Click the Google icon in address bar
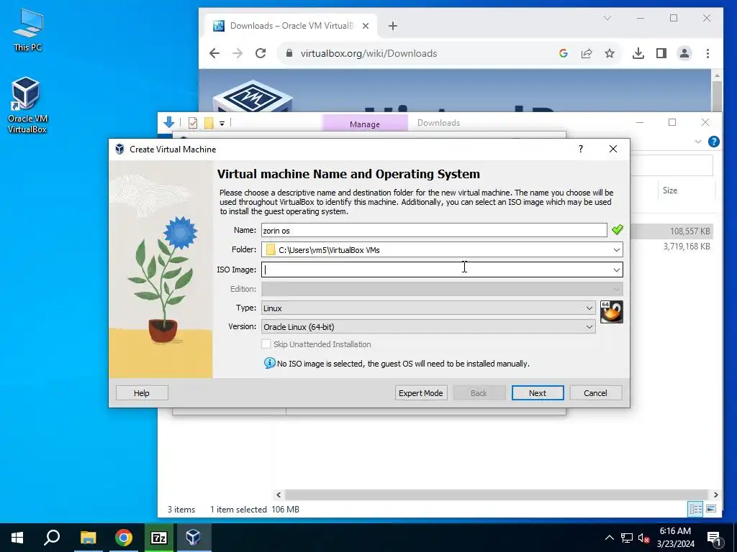737x552 pixels. pyautogui.click(x=563, y=53)
